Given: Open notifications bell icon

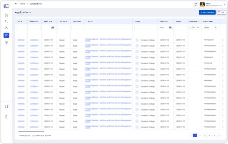Looking at the screenshot, I should click(195, 4).
